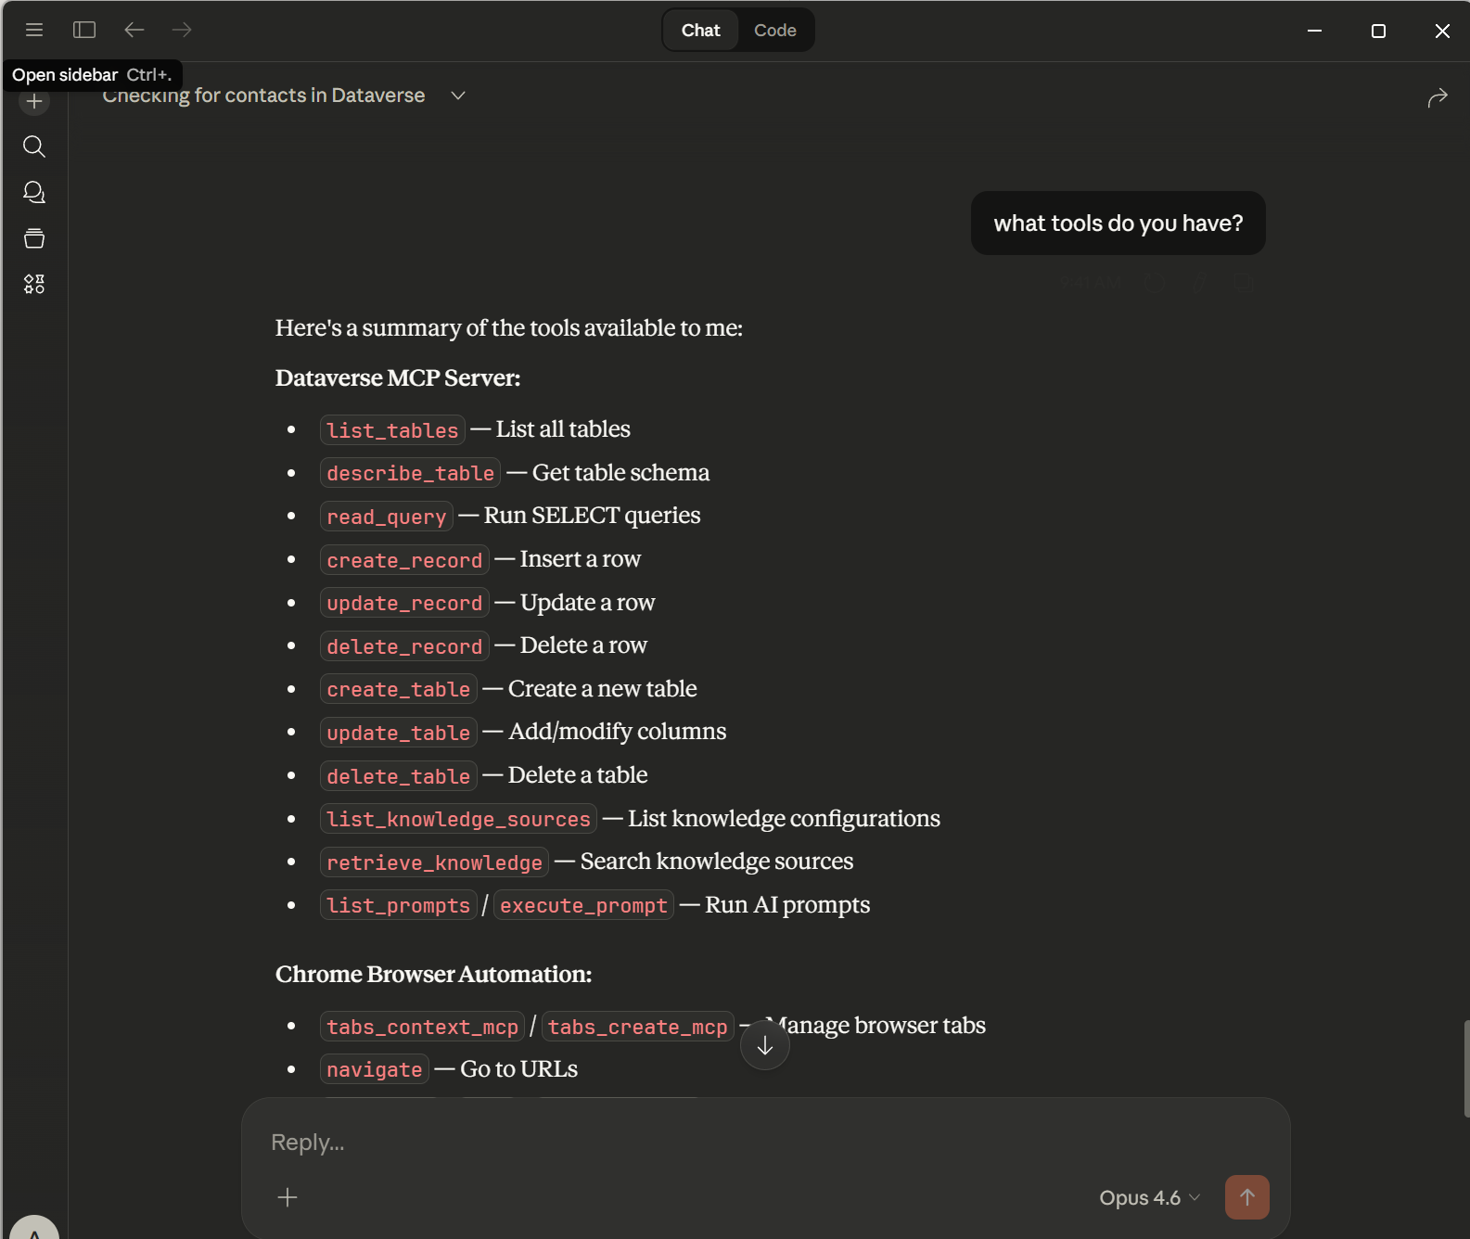The image size is (1470, 1239).
Task: Click the forward navigation arrow
Action: (x=182, y=30)
